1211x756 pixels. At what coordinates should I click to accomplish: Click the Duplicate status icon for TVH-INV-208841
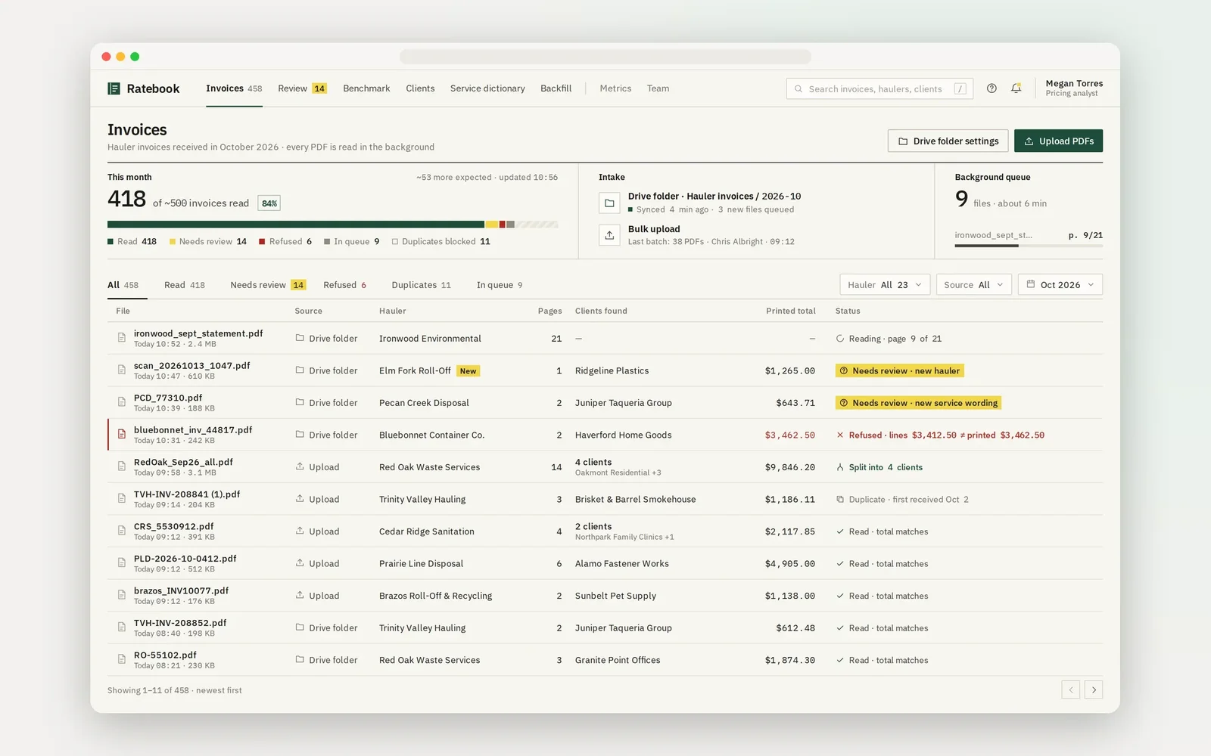[x=840, y=500]
